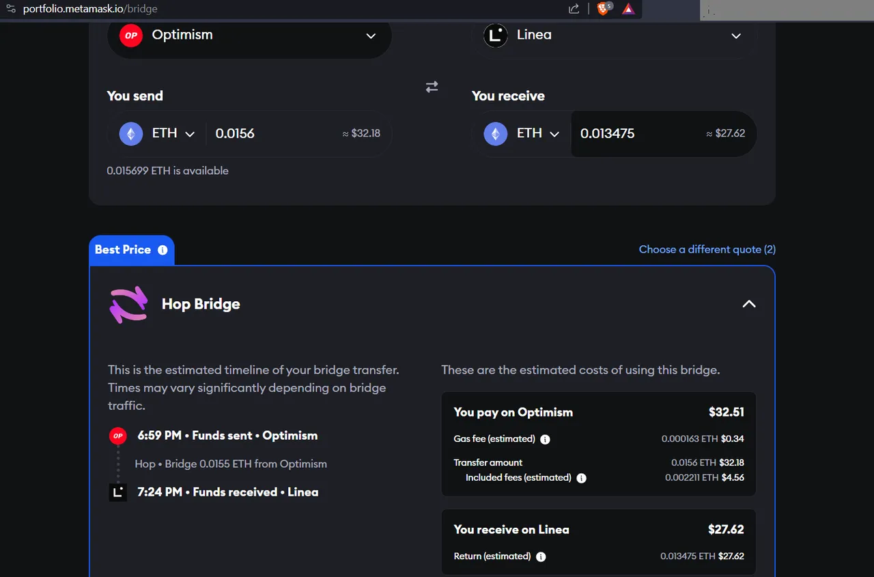The width and height of the screenshot is (874, 577).
Task: Click '0.013475 ETH $27.62' return value
Action: coord(703,557)
